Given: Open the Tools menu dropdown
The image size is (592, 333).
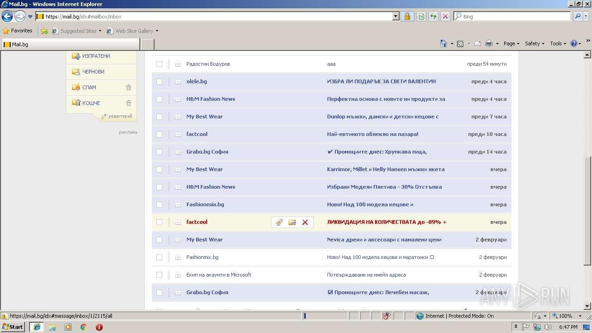Looking at the screenshot, I should [x=558, y=43].
